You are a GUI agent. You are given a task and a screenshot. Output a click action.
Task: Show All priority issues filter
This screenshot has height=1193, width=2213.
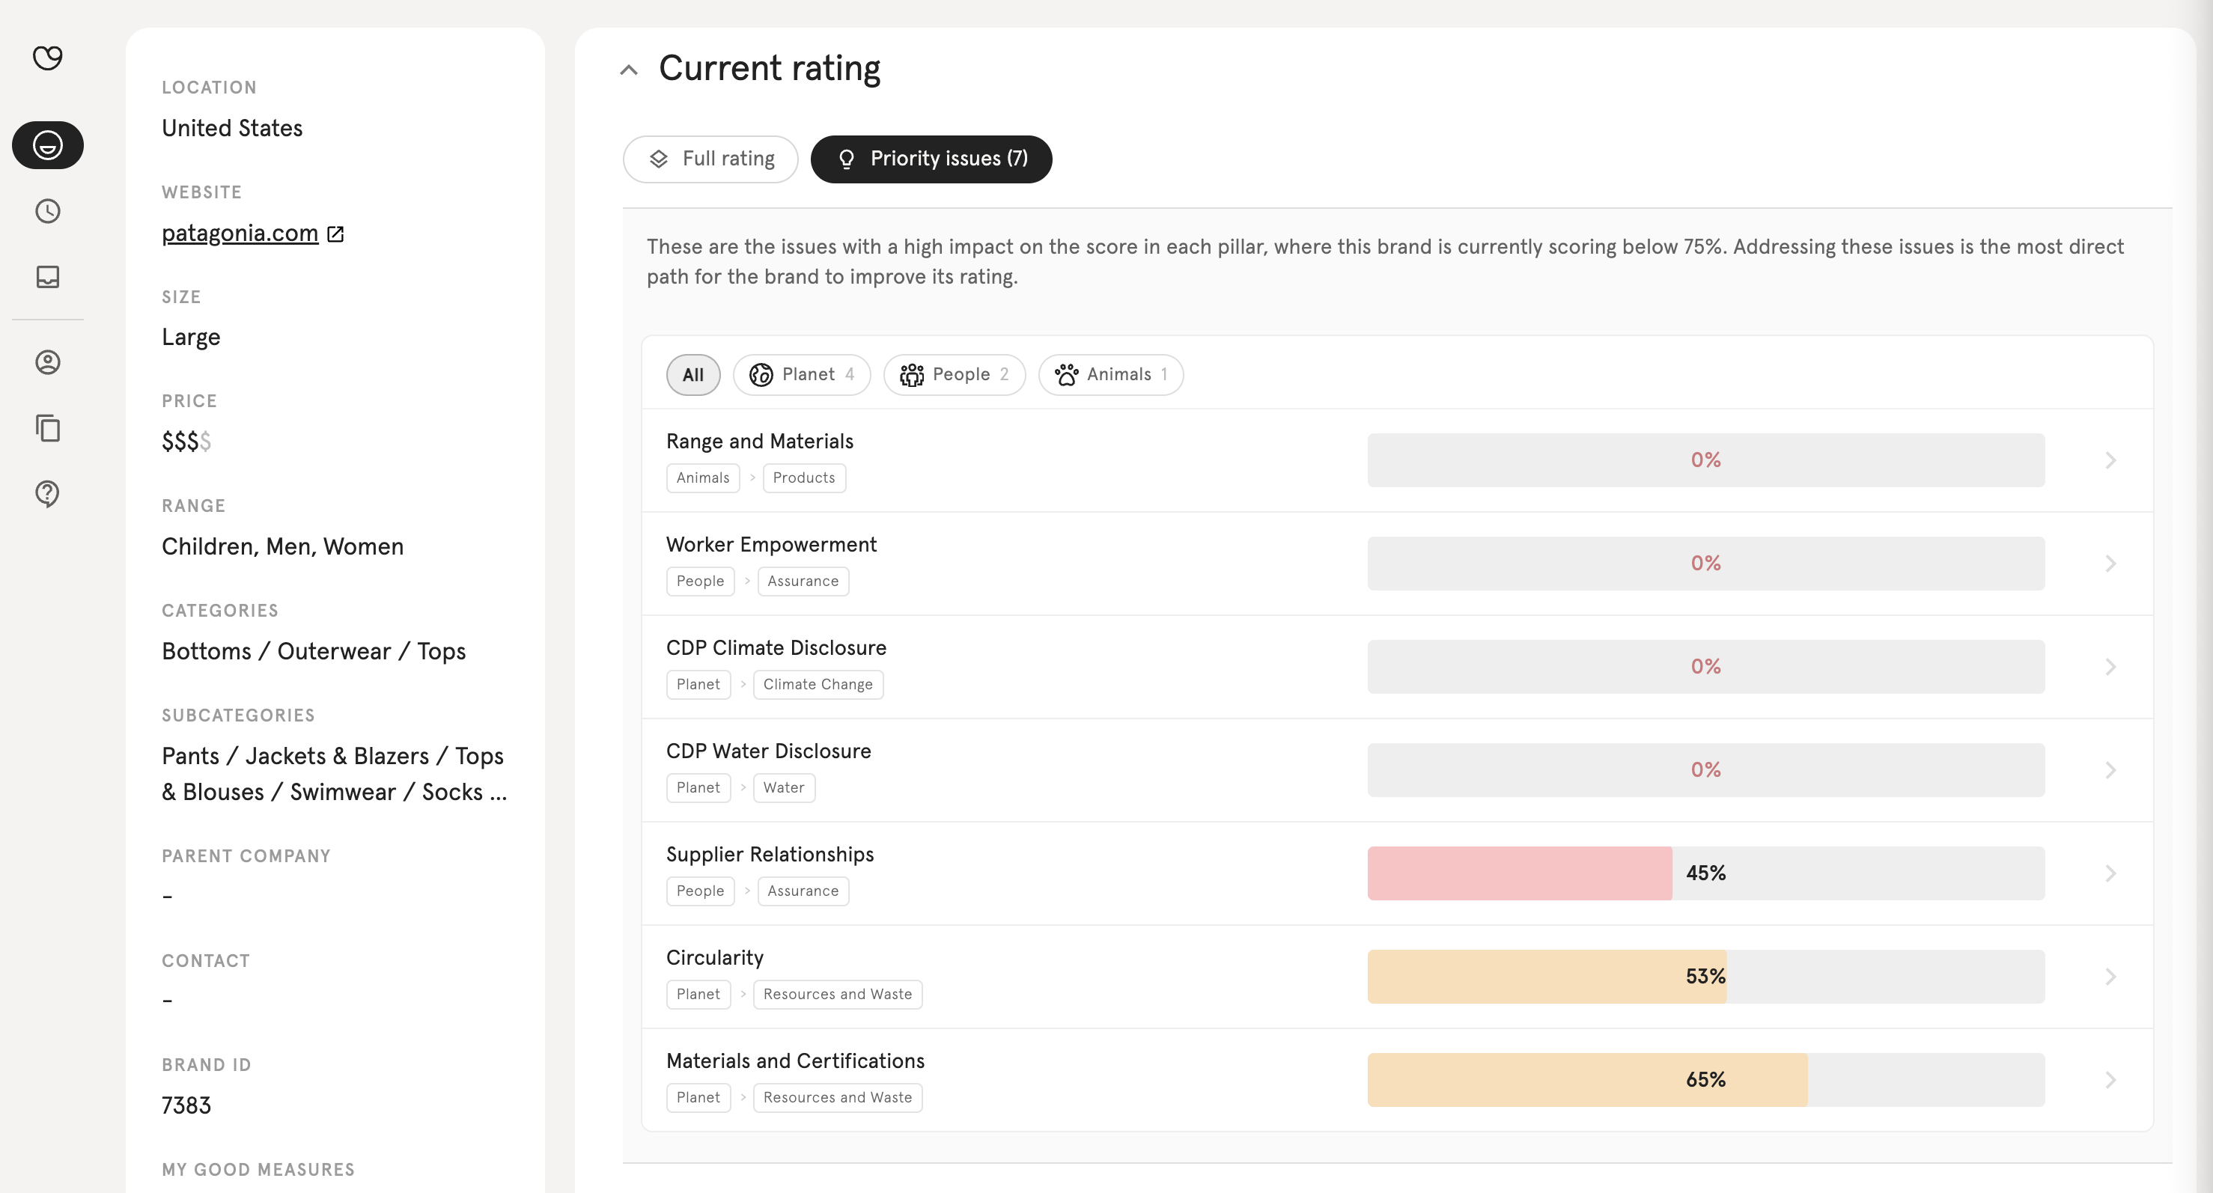click(x=692, y=374)
